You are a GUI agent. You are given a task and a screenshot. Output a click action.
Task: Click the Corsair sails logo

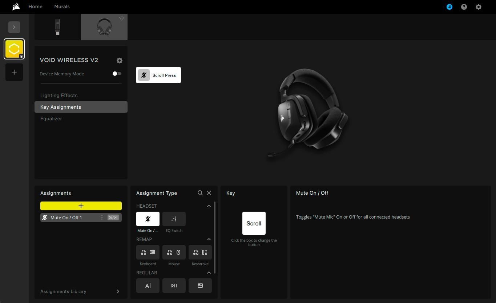pos(16,7)
